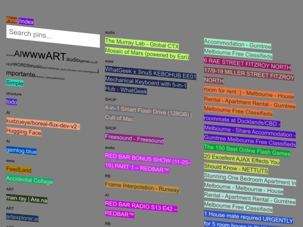Open Frame Interpolation - Runway pin

[x=142, y=187]
